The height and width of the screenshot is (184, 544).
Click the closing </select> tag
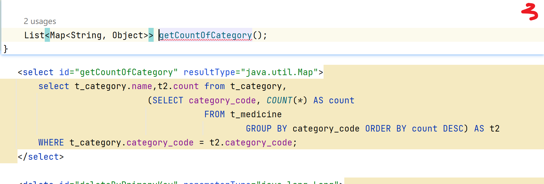41,157
